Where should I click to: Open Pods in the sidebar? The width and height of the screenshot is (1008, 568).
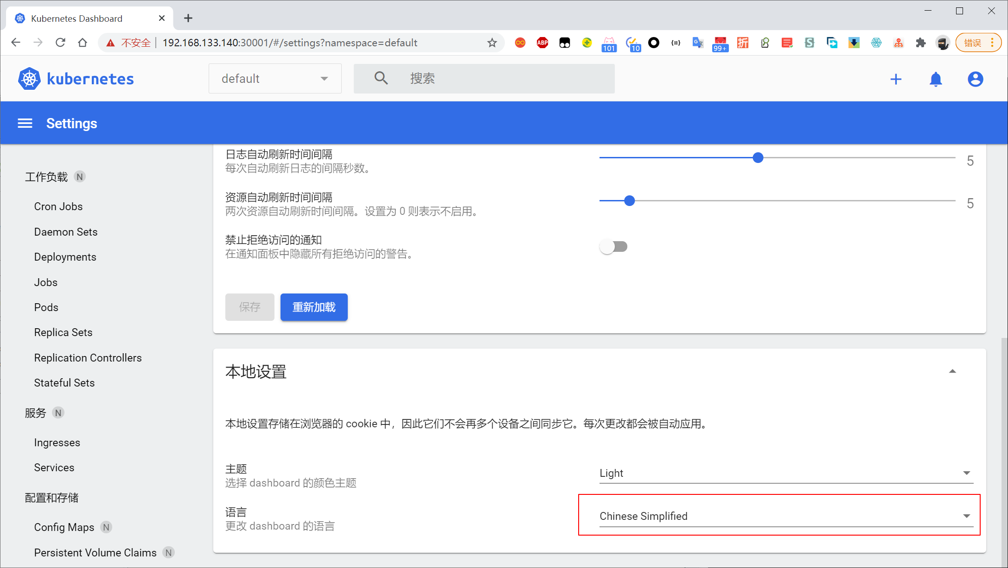coord(46,307)
